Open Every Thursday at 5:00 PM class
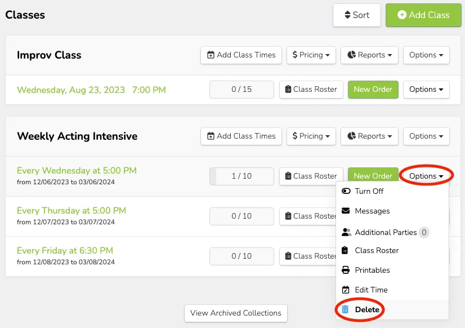This screenshot has width=465, height=328. pyautogui.click(x=71, y=211)
